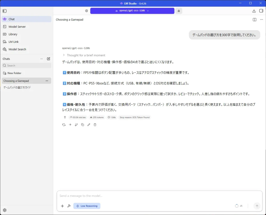Viewport: 266px width, 215px height.
Task: Click the context usage 2% indicator
Action: (x=239, y=206)
